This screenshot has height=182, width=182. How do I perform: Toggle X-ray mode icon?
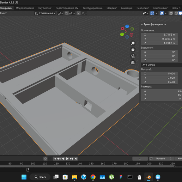coord(171,13)
